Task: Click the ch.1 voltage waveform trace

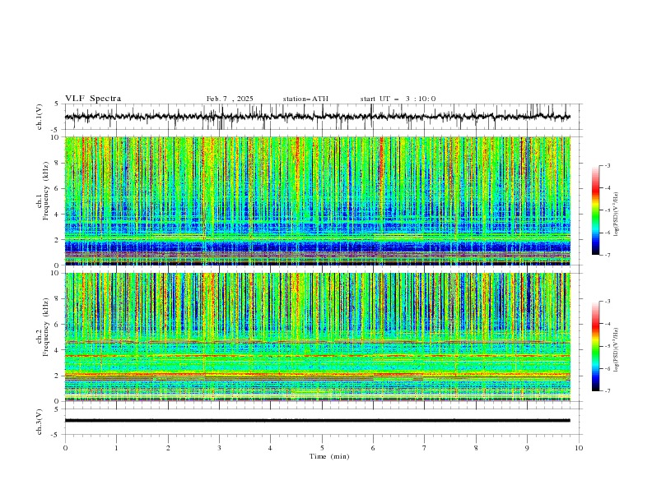Action: 317,117
